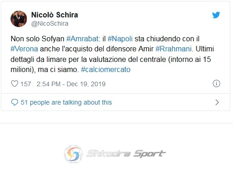Select the #Rrahmani hashtag link

tap(173, 49)
